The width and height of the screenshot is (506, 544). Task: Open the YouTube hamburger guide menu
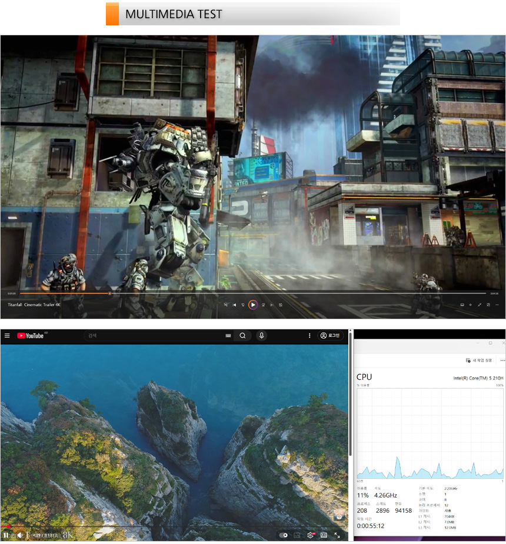coord(7,336)
